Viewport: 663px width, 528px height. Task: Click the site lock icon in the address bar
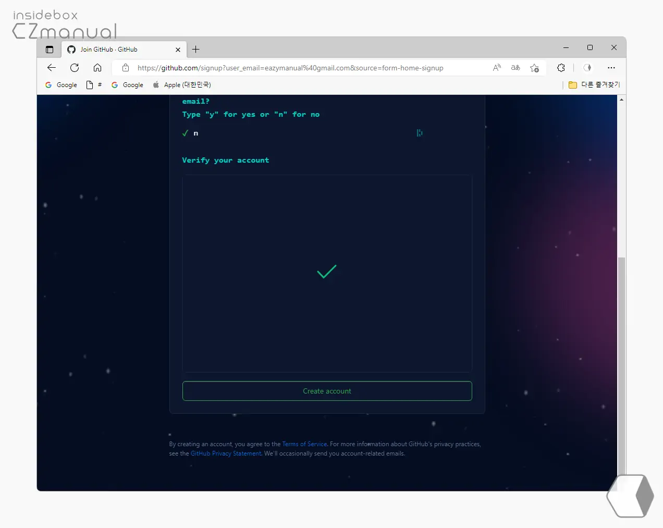pyautogui.click(x=126, y=68)
